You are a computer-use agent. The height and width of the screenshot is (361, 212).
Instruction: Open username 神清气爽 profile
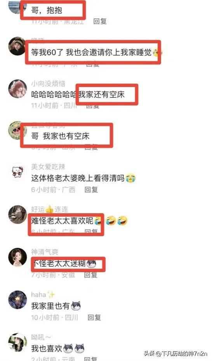[x=45, y=252]
